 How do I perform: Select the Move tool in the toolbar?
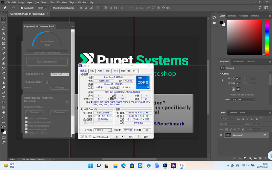click(4, 19)
